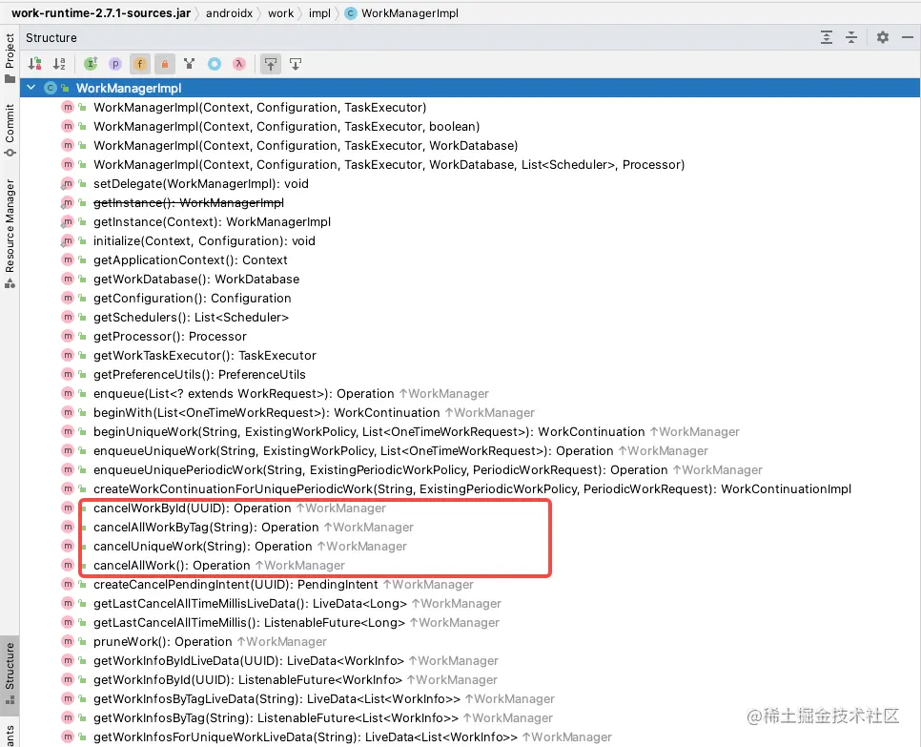
Task: Select getWorkInfoById(UUID) ListenableFuture method
Action: click(x=295, y=680)
